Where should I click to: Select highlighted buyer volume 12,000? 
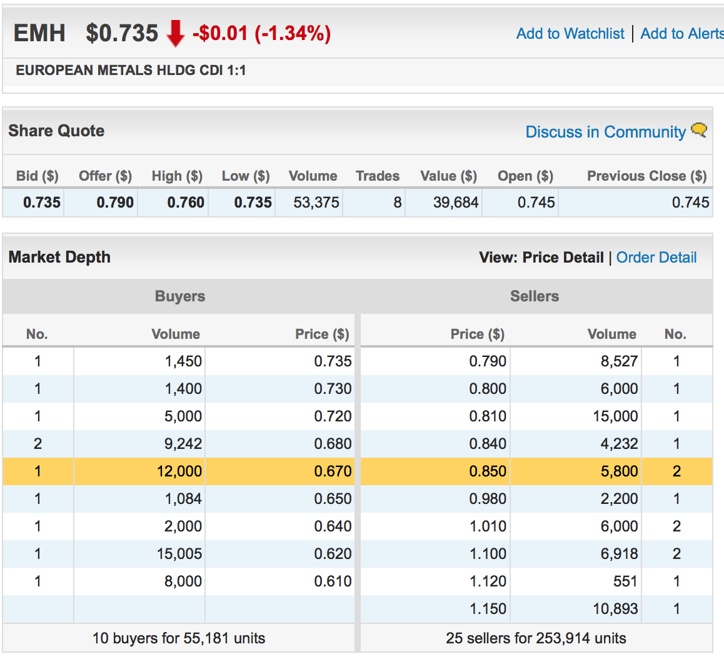[179, 471]
